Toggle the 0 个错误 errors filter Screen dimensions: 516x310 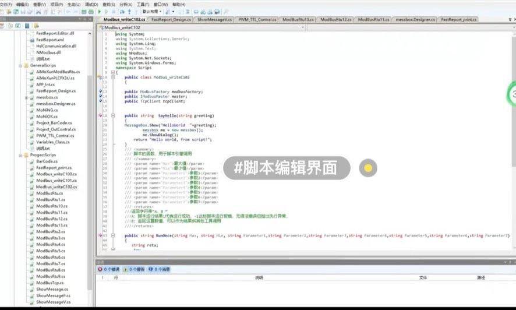108,269
